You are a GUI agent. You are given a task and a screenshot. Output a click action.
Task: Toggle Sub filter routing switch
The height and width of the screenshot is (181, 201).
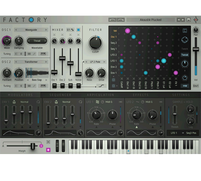click(71, 86)
